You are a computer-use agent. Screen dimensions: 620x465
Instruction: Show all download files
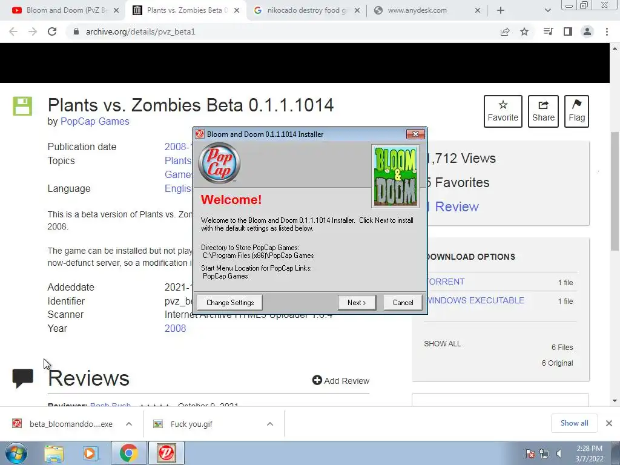[x=442, y=344]
